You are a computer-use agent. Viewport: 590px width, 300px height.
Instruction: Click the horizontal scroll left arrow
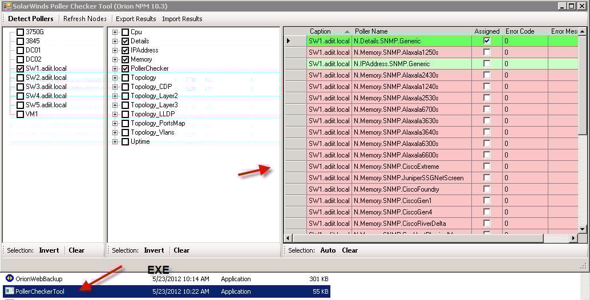point(288,238)
